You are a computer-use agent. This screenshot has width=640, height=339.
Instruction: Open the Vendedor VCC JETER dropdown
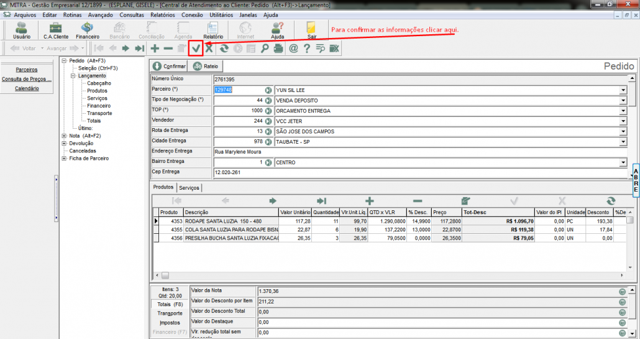coord(623,121)
